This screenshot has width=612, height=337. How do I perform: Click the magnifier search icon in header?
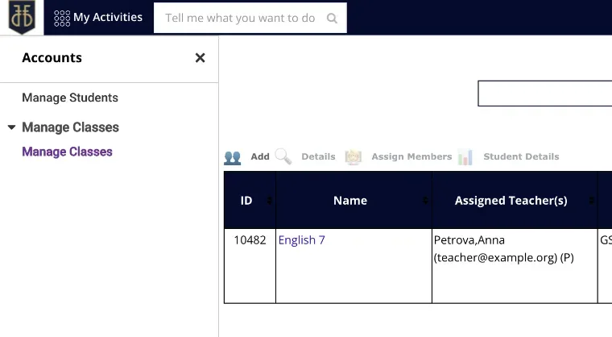332,18
